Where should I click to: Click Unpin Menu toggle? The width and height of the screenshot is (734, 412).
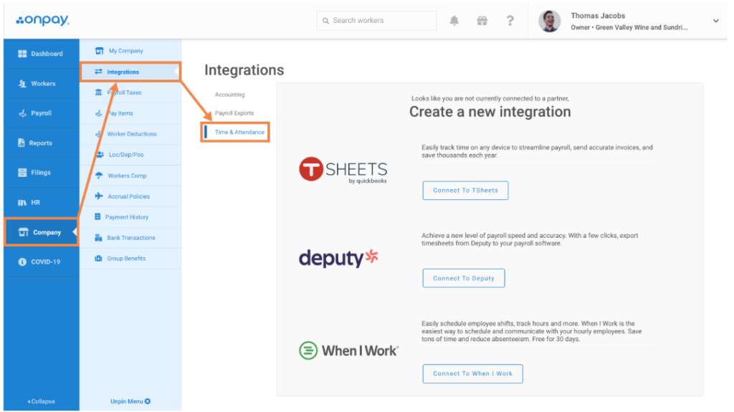130,401
